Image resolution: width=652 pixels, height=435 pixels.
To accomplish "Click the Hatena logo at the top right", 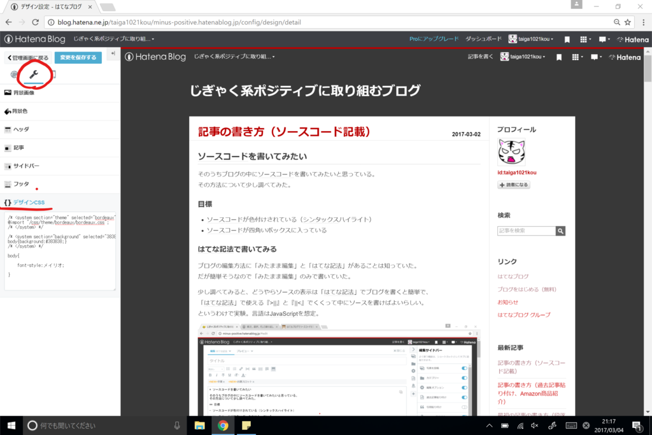I will 632,39.
